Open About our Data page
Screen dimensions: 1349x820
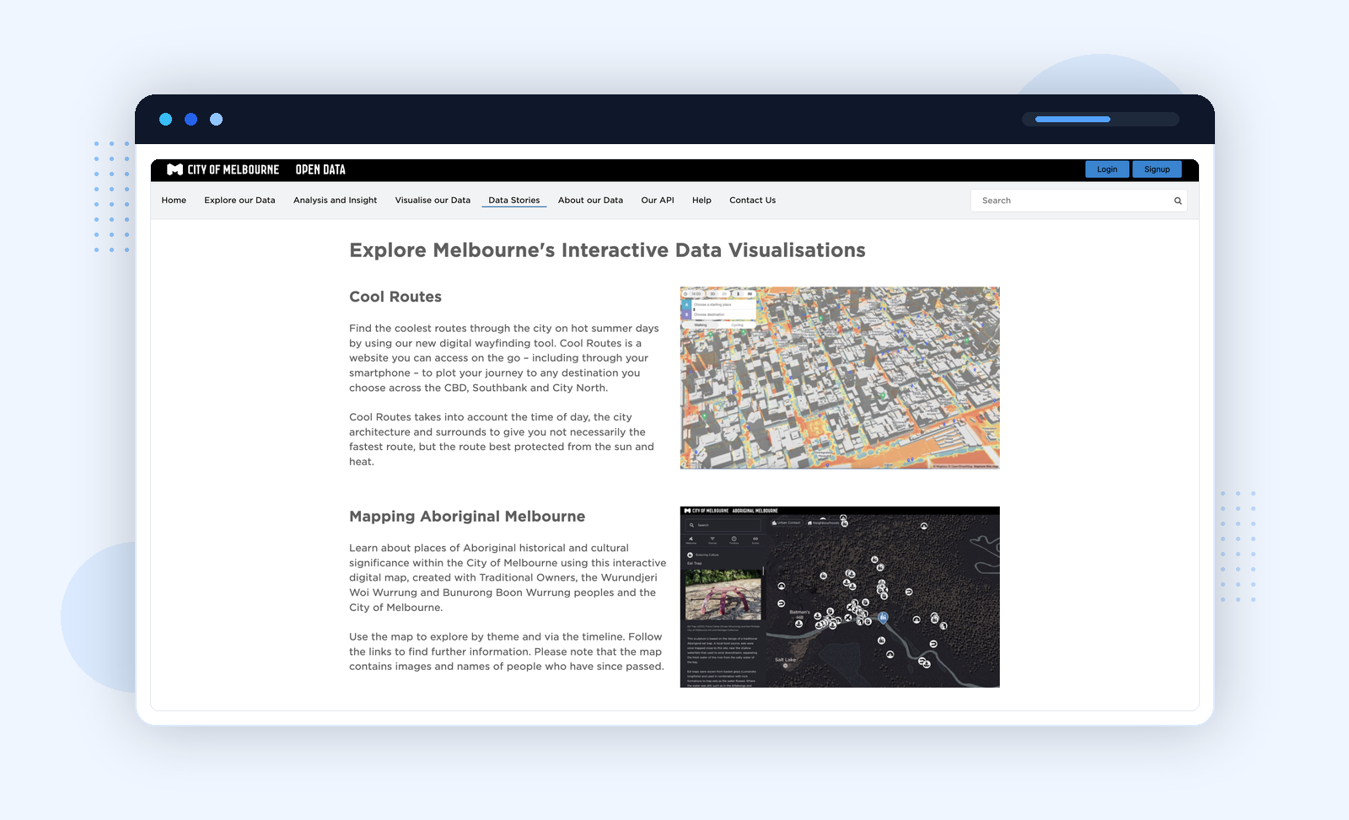[590, 201]
